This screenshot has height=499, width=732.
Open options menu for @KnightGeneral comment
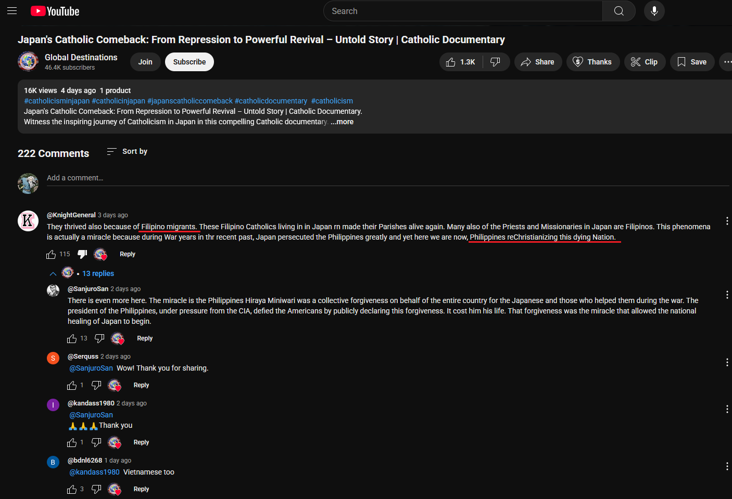[x=727, y=221]
